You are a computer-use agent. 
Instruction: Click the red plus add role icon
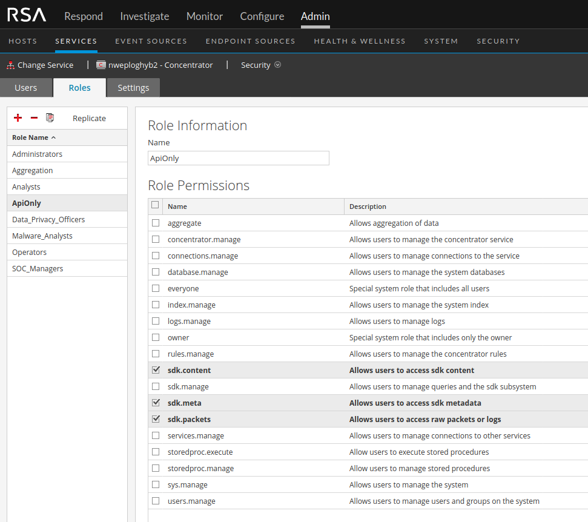pos(18,117)
